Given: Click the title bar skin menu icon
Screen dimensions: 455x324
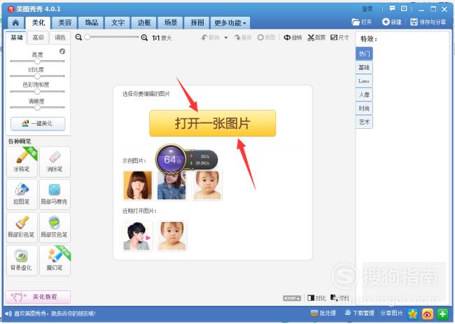Looking at the screenshot, I should [404, 8].
